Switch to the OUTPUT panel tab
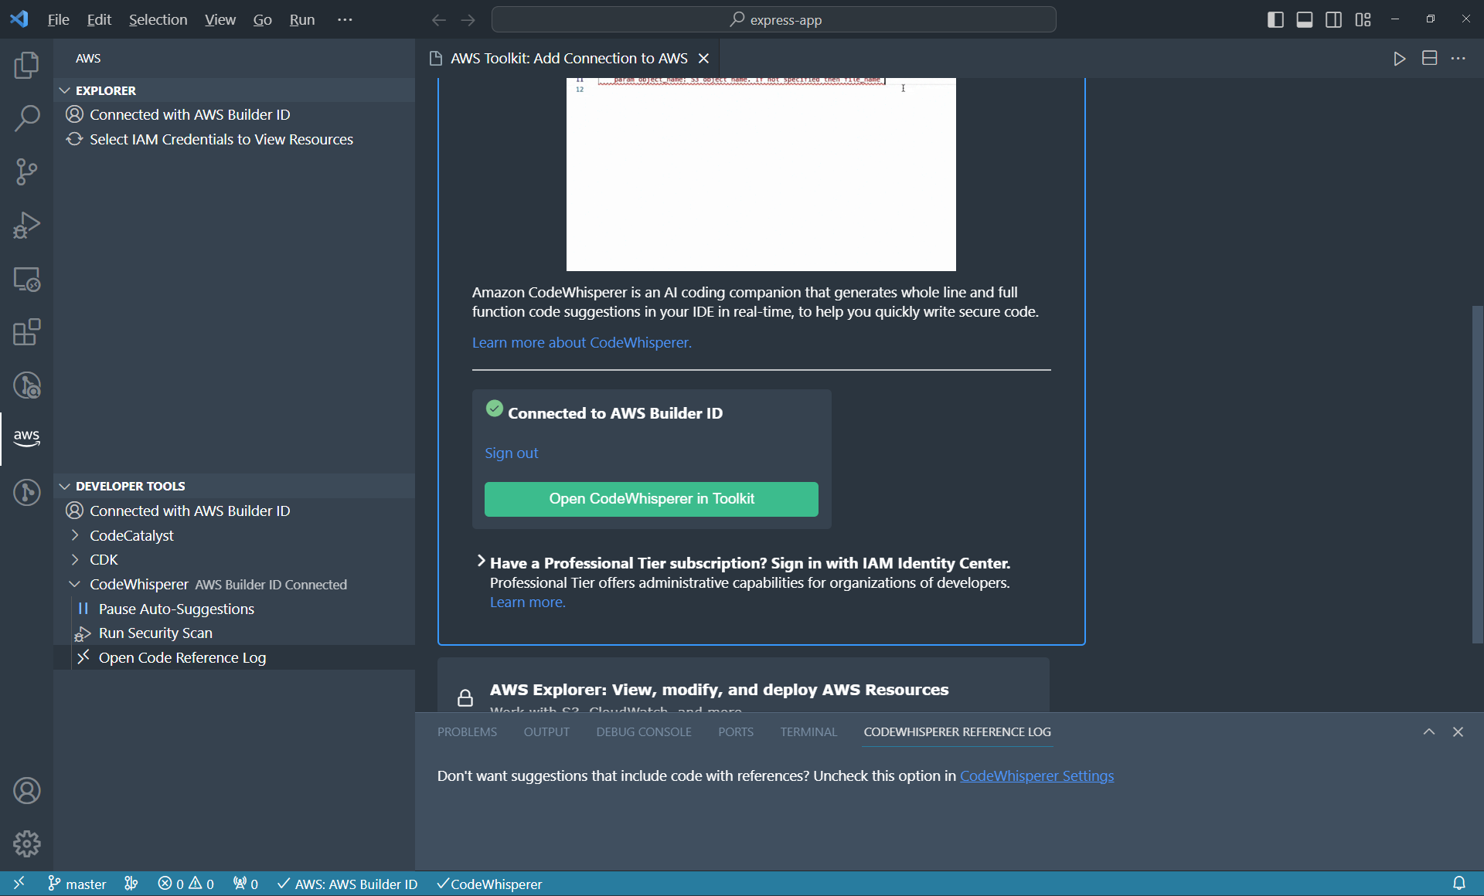The image size is (1484, 896). [x=546, y=731]
